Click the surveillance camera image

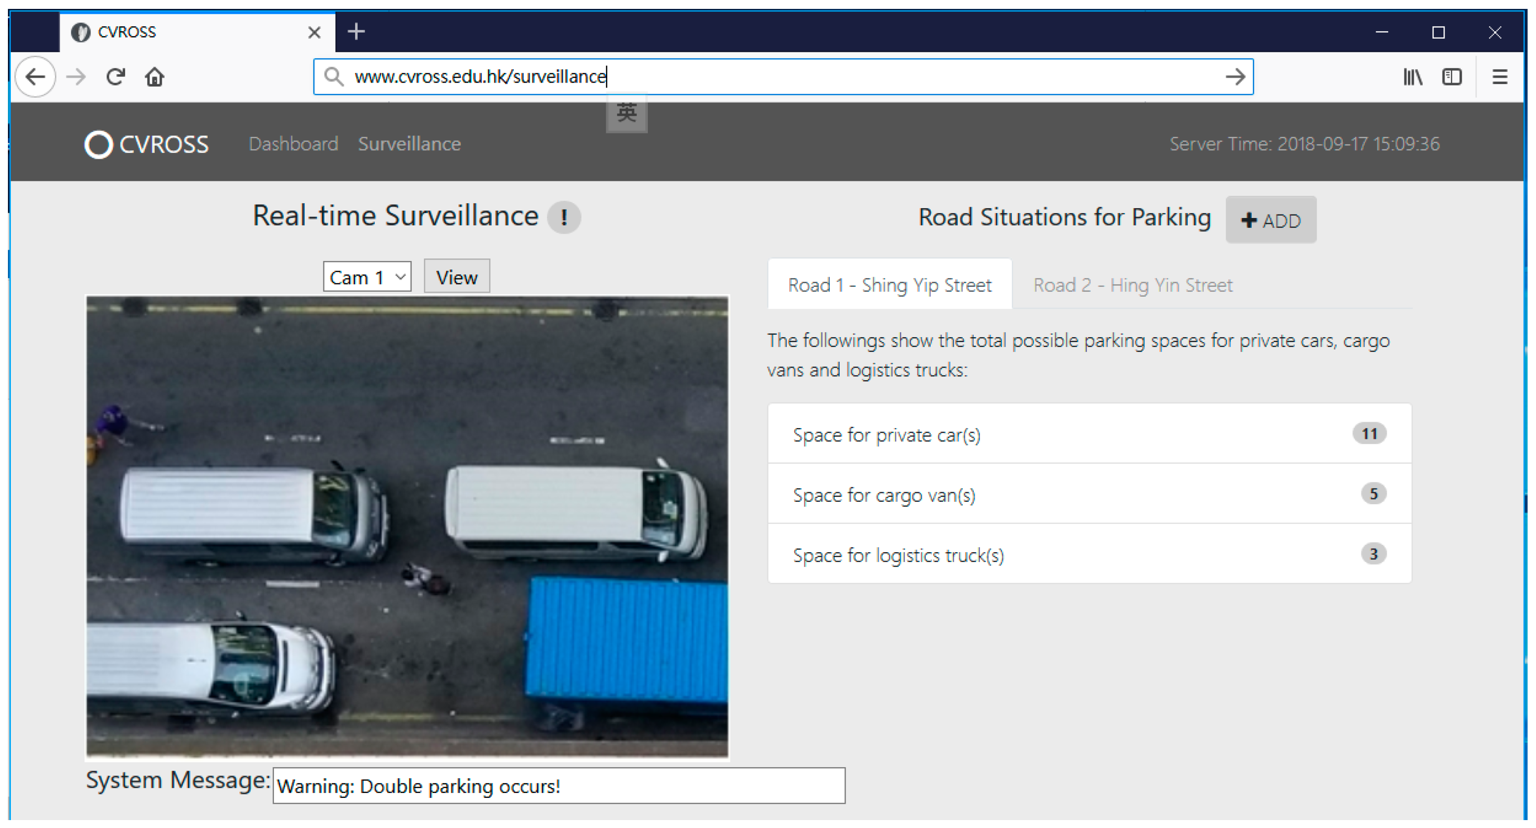pyautogui.click(x=407, y=526)
